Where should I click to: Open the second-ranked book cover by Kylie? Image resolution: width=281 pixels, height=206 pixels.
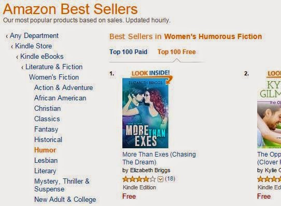coord(269,113)
